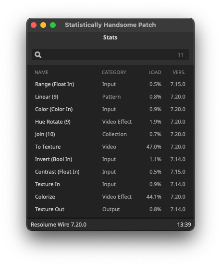Select the Hue Rotate (9) row
The width and height of the screenshot is (221, 266).
(x=110, y=122)
